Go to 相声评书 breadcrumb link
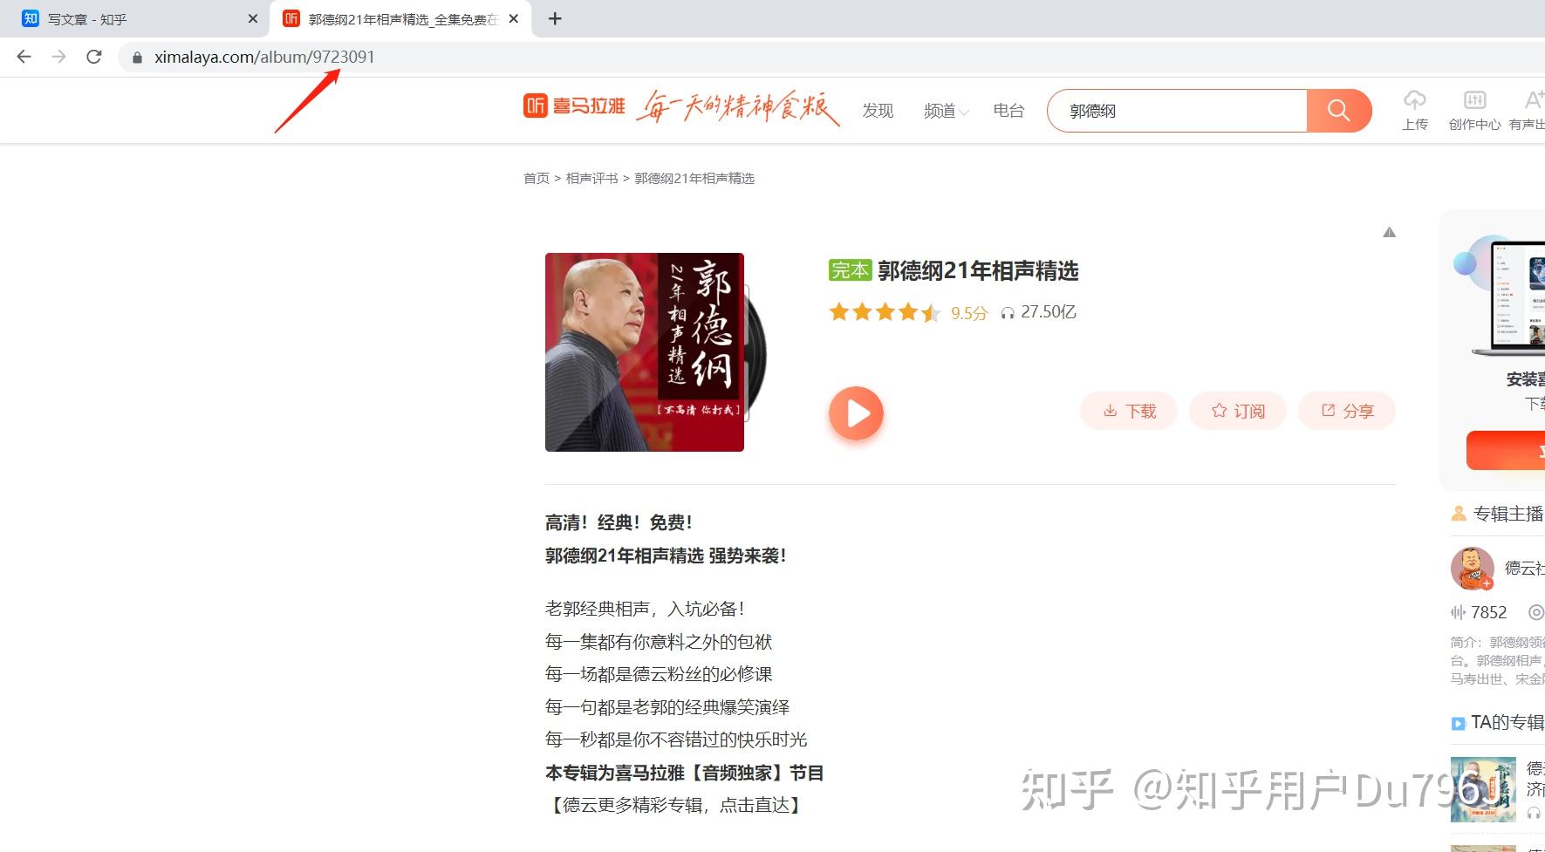 click(592, 178)
